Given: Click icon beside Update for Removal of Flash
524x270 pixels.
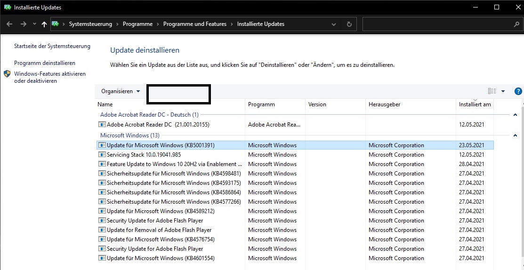Looking at the screenshot, I should pyautogui.click(x=102, y=230).
